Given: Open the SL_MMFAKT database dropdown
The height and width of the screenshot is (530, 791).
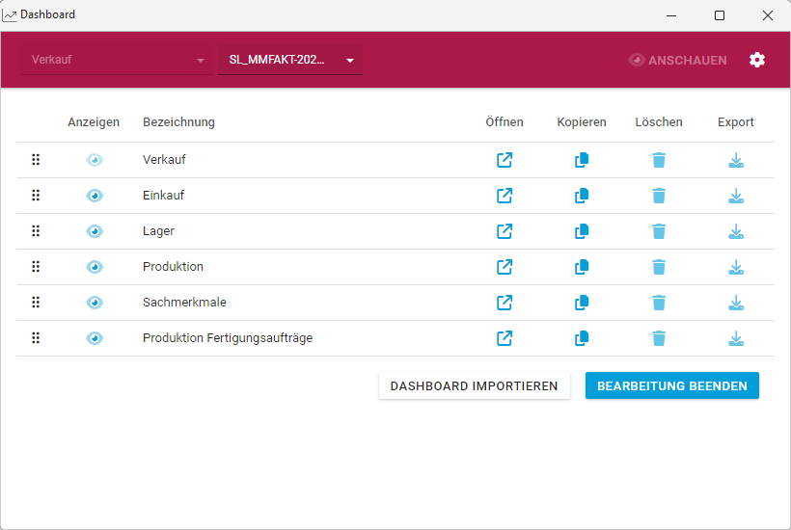Looking at the screenshot, I should (x=289, y=60).
